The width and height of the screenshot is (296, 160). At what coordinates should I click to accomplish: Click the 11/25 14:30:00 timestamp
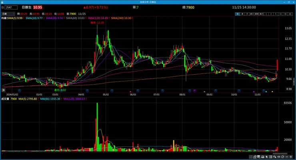coord(244,7)
